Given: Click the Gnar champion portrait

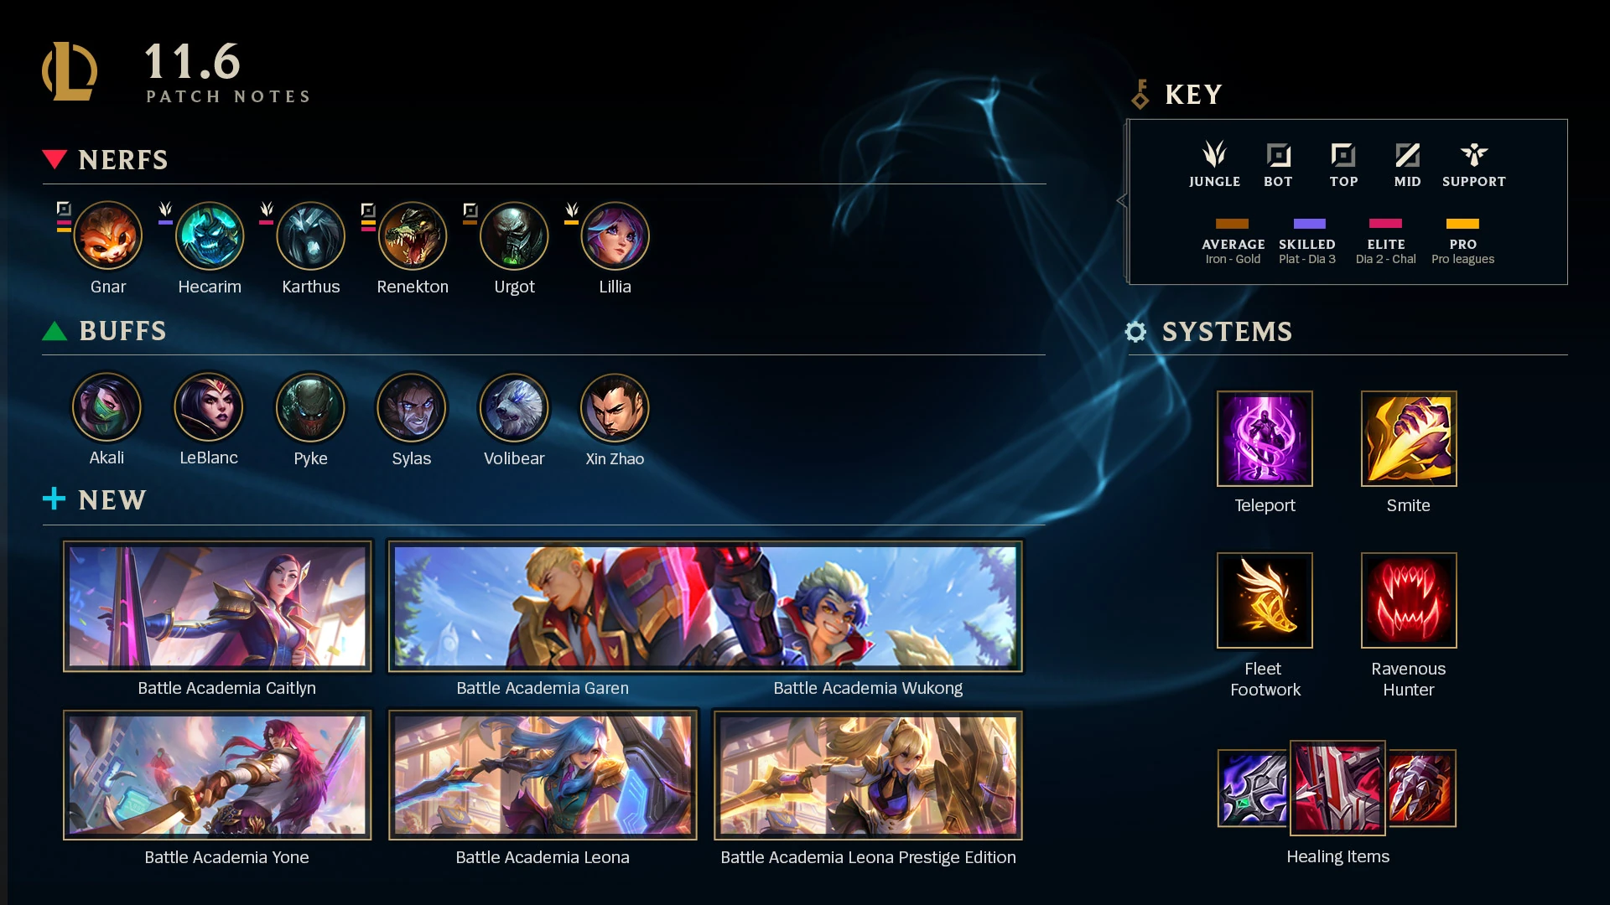Looking at the screenshot, I should click(108, 236).
